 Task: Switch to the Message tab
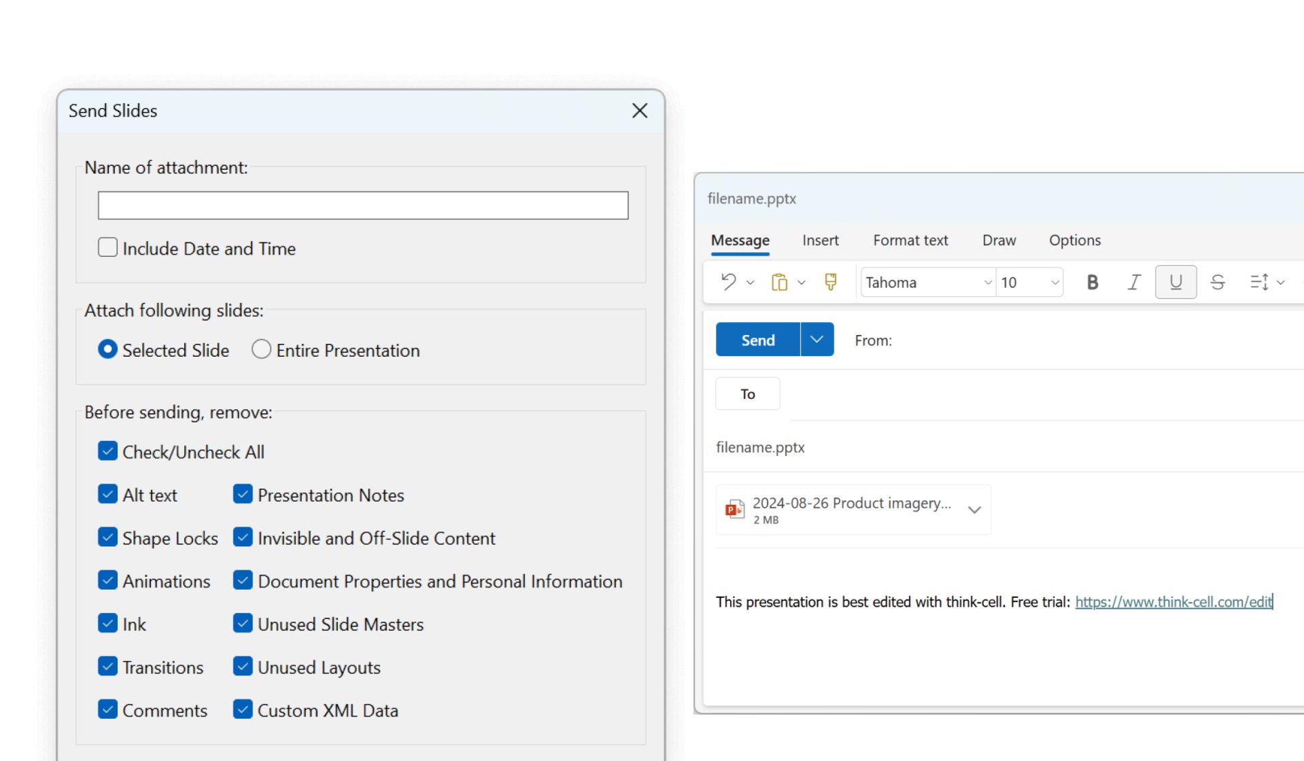click(740, 241)
